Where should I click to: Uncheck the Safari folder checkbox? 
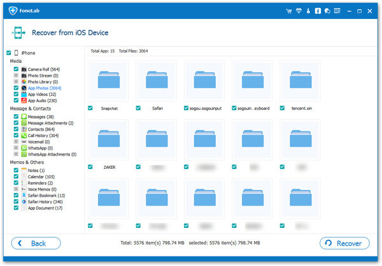pyautogui.click(x=138, y=108)
